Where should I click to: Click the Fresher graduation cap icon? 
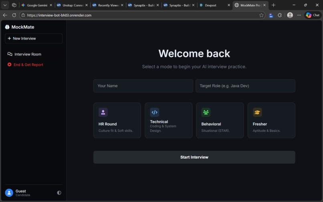257,112
